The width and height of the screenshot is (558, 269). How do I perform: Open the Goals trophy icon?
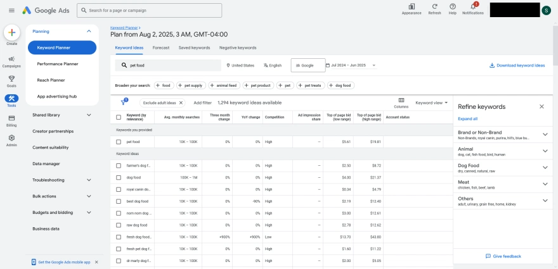[x=11, y=81]
